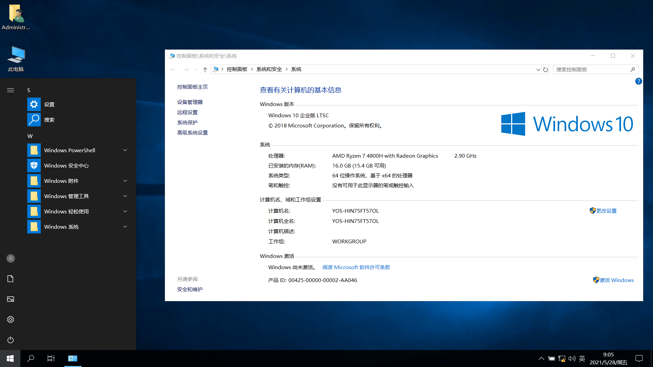Screen dimensions: 653x367
Task: Click the Windows Start button on taskbar
Action: click(10, 359)
